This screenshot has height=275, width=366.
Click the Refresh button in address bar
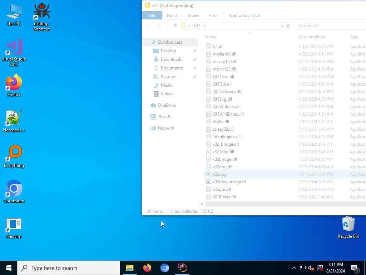pos(288,26)
